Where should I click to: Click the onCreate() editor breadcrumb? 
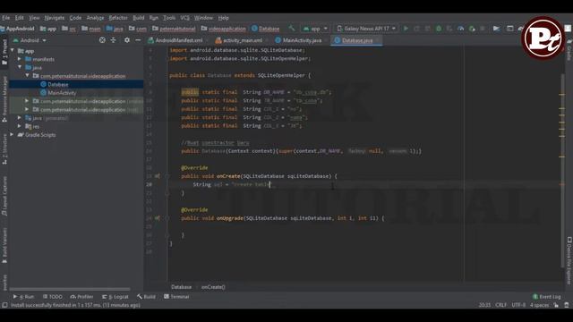[x=213, y=287]
